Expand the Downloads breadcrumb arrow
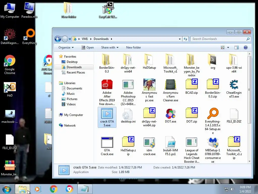This screenshot has width=258, height=194. pos(112,39)
